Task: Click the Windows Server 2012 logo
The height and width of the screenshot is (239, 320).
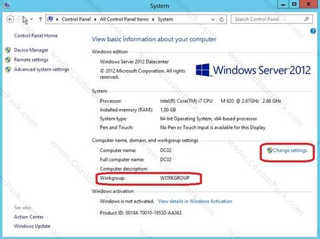Action: tap(253, 70)
